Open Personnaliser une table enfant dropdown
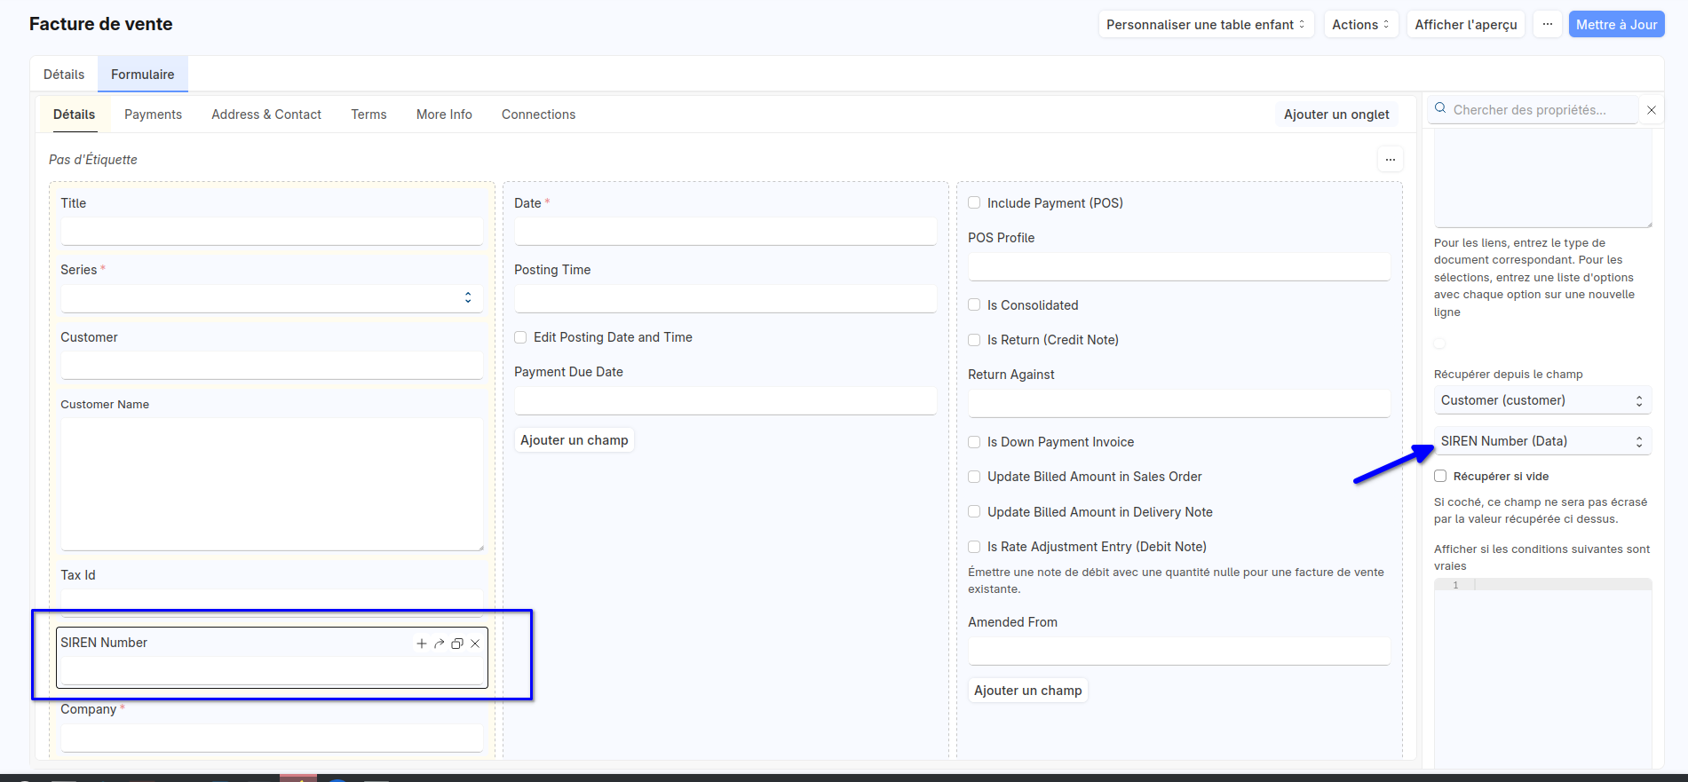The width and height of the screenshot is (1688, 782). click(x=1205, y=25)
